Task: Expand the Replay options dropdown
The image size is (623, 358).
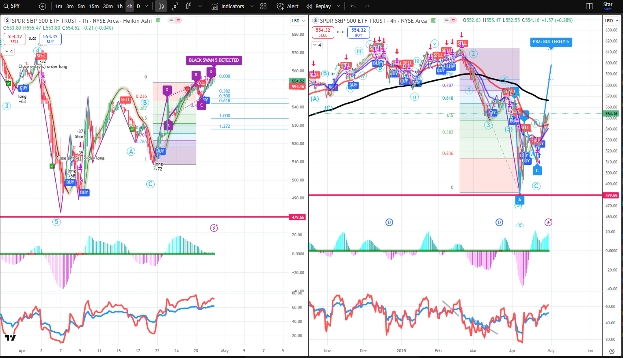Action: [338, 6]
